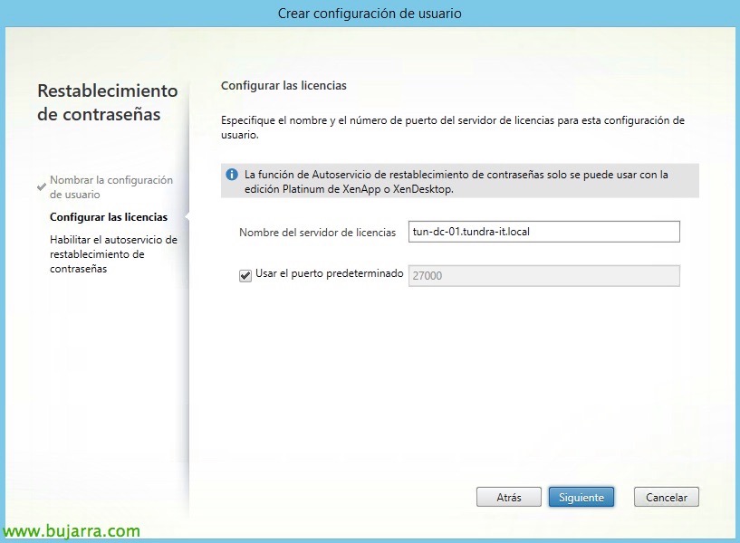Cancel the wizard with Cancelar
The width and height of the screenshot is (740, 543).
point(667,497)
